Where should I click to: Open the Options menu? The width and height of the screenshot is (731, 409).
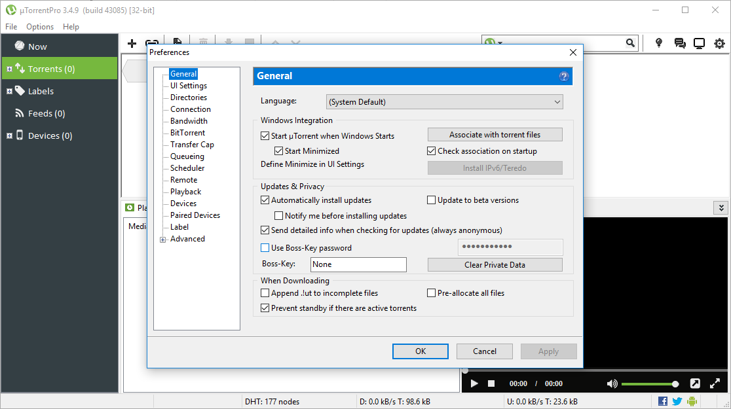[x=39, y=27]
